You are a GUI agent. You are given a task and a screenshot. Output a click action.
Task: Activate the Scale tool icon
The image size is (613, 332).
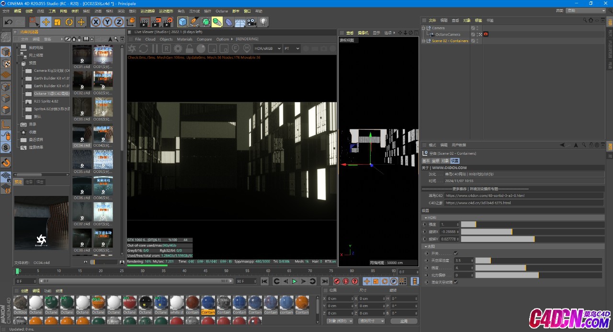coord(57,22)
